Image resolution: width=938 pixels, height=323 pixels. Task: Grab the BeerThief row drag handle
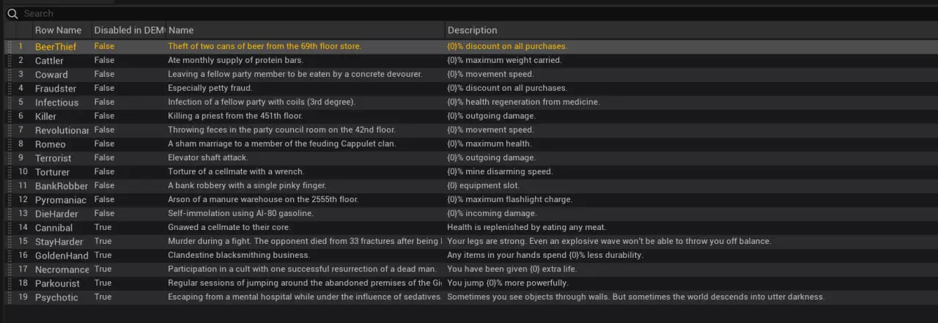click(x=10, y=47)
